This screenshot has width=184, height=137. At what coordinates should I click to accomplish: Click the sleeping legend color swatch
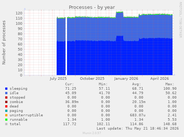pyautogui.click(x=6, y=89)
